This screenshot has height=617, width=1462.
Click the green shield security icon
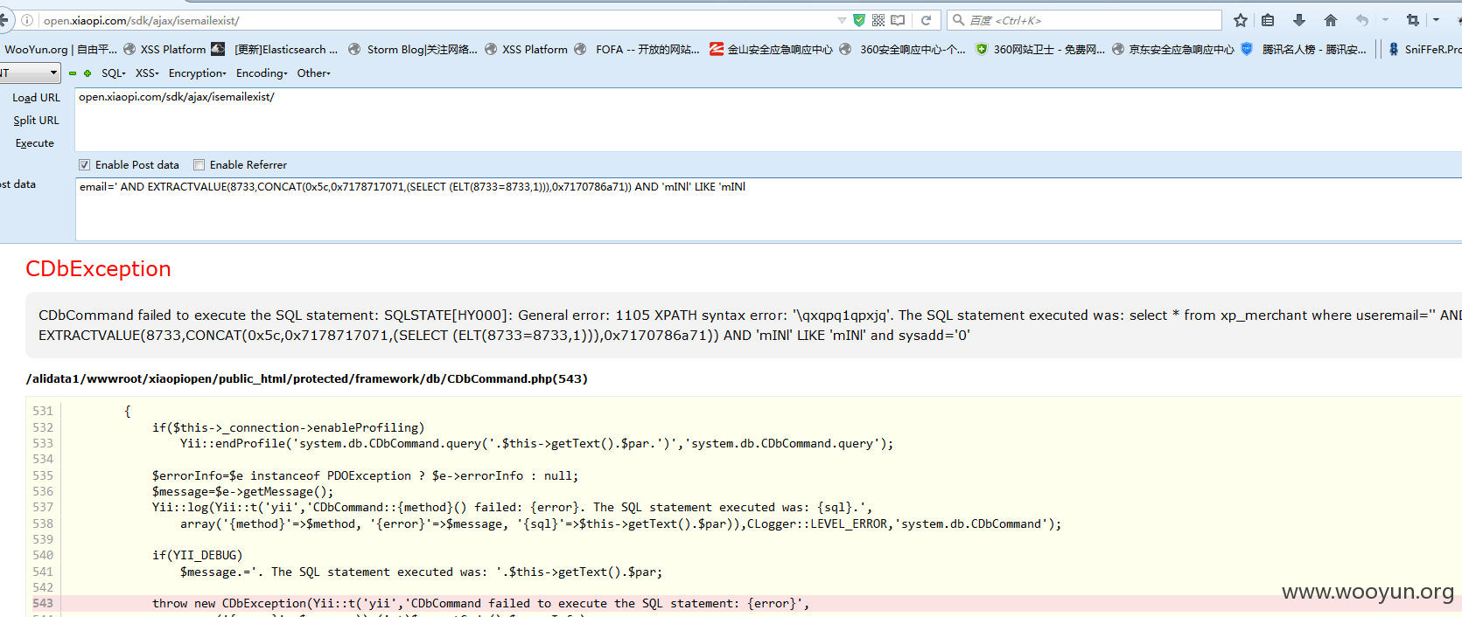click(x=859, y=20)
